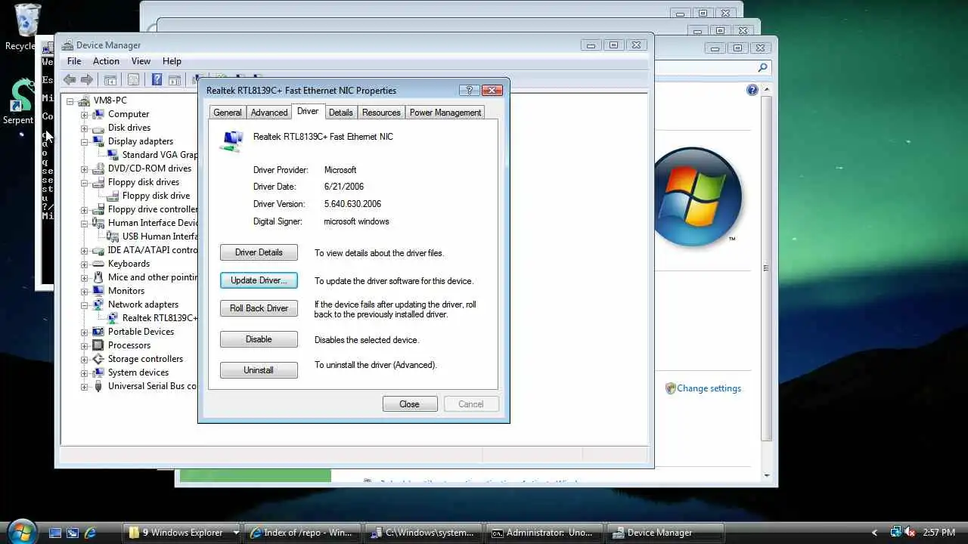Click Change settings link in System window
The width and height of the screenshot is (968, 544).
pos(709,388)
